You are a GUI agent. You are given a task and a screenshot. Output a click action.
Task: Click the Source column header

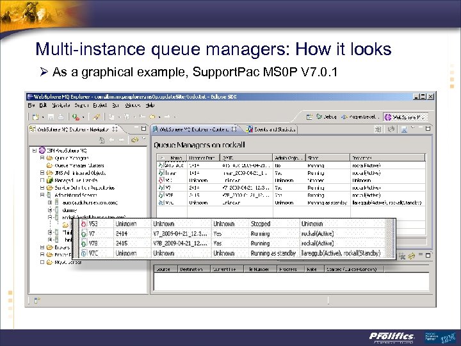(x=166, y=269)
